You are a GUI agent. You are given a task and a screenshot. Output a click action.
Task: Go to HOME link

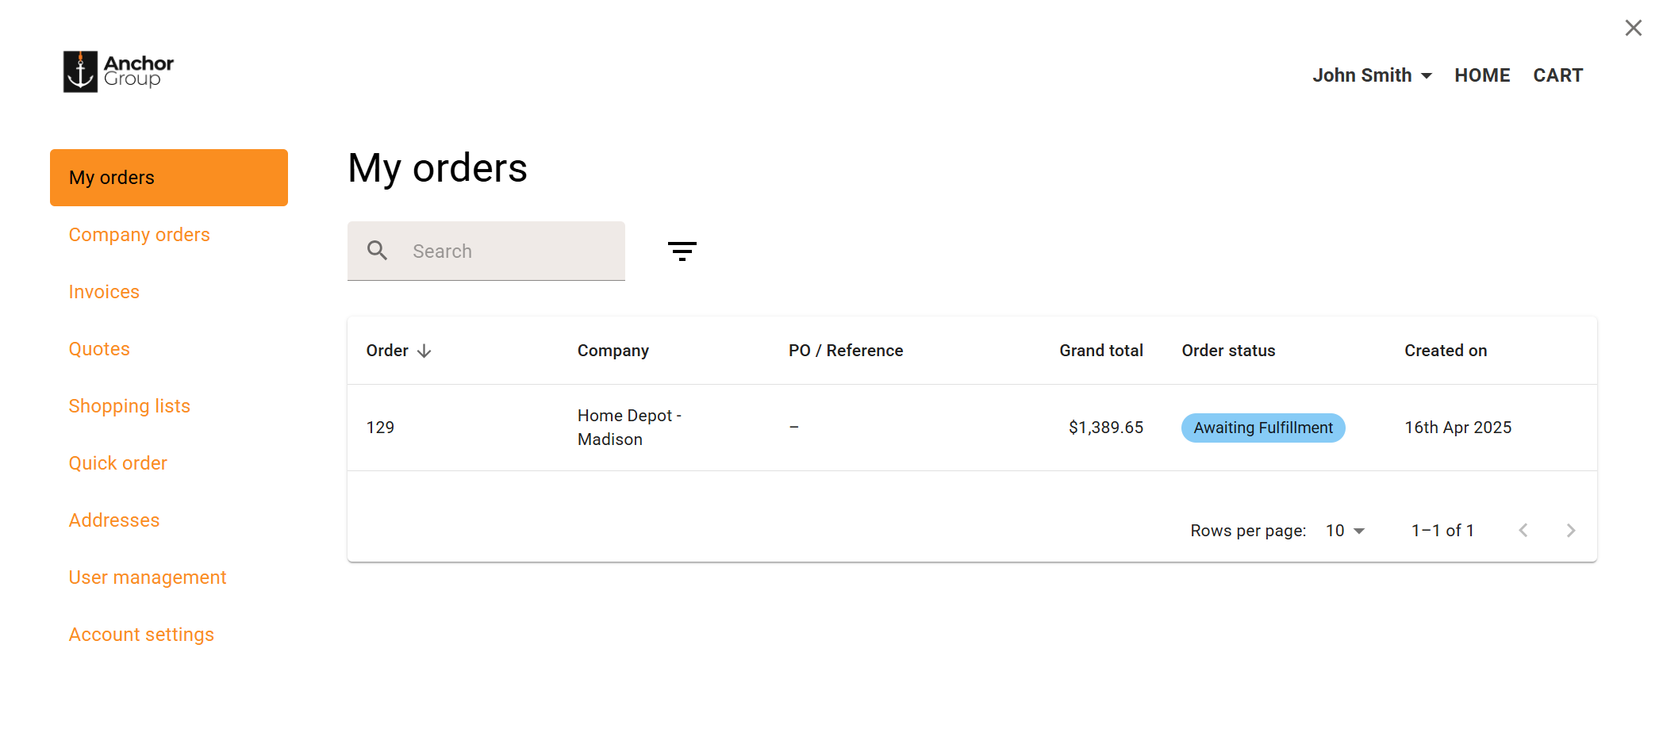pyautogui.click(x=1482, y=75)
